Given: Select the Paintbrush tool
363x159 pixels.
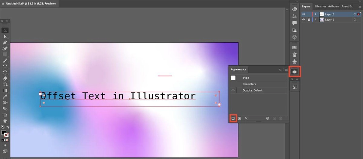Looking at the screenshot, I should (x=5, y=60).
